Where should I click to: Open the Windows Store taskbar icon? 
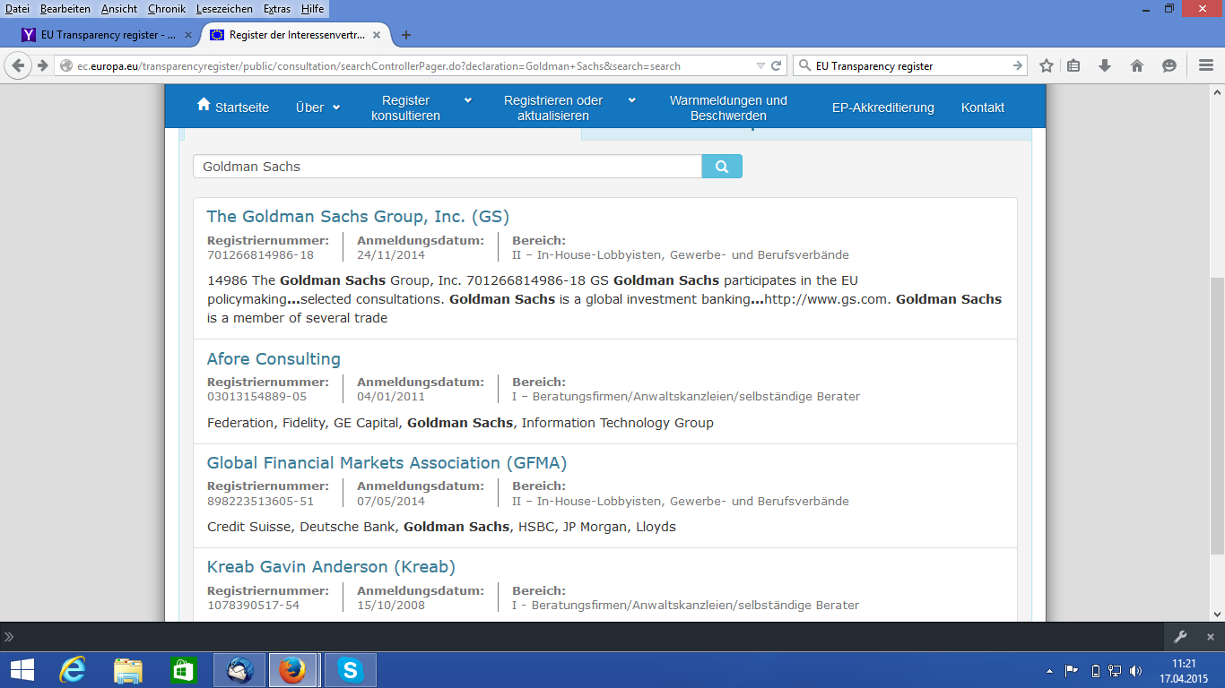pyautogui.click(x=183, y=670)
